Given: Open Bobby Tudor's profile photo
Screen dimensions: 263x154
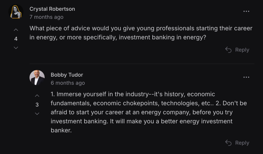Looking at the screenshot, I should [37, 78].
